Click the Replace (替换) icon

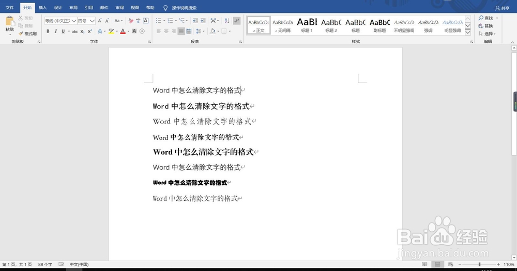click(481, 26)
